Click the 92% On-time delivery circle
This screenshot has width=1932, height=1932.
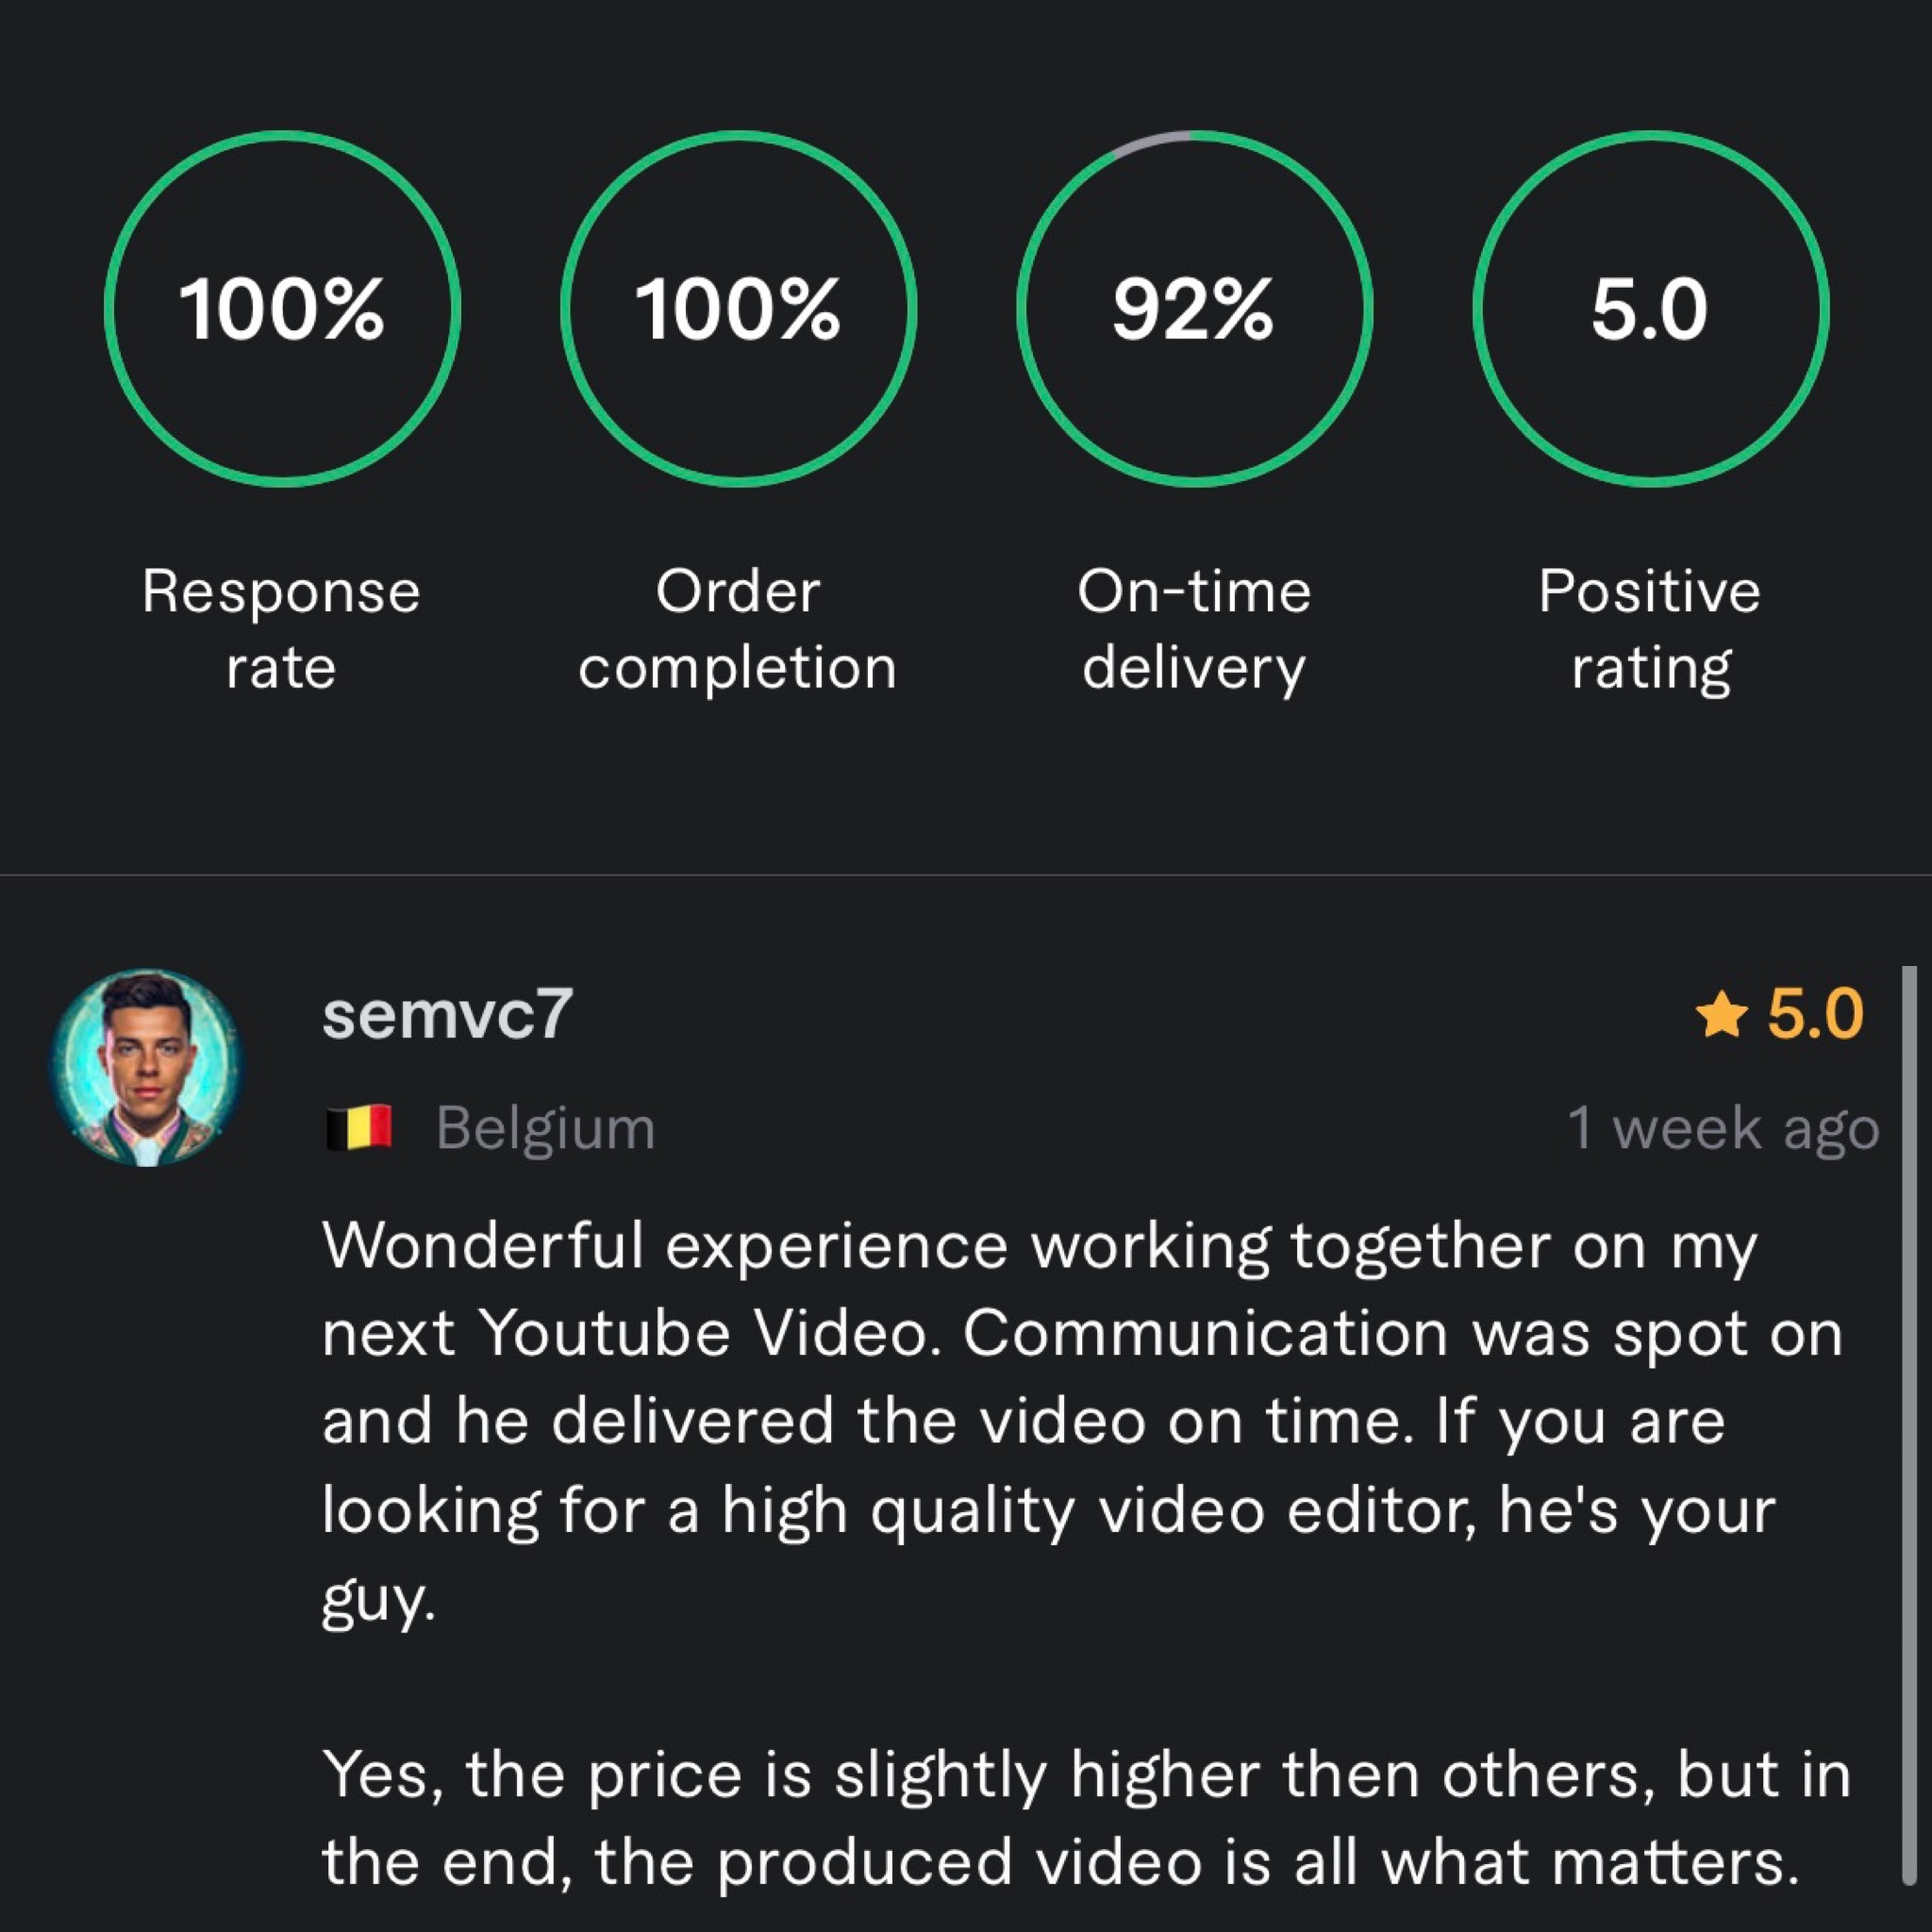click(x=1194, y=309)
